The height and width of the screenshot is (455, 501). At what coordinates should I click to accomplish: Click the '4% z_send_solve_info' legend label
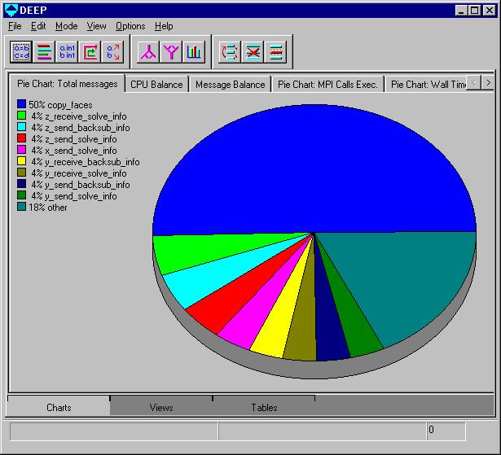74,139
